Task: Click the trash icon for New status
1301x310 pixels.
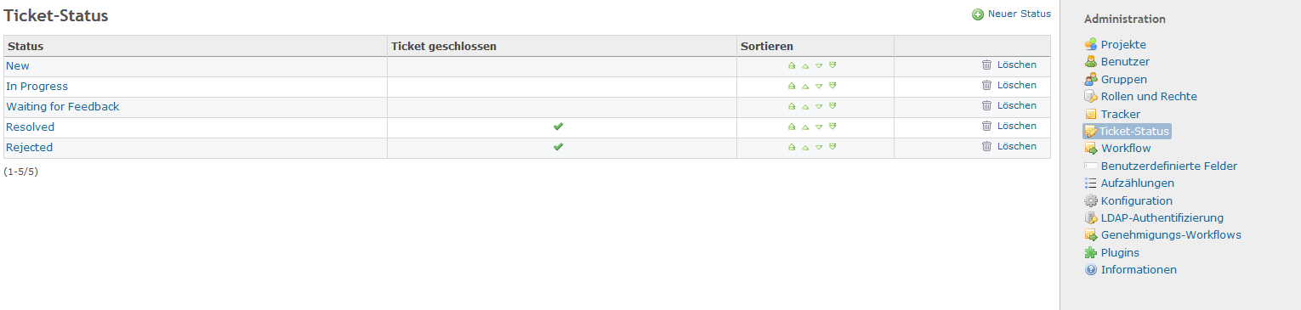Action: pyautogui.click(x=986, y=65)
